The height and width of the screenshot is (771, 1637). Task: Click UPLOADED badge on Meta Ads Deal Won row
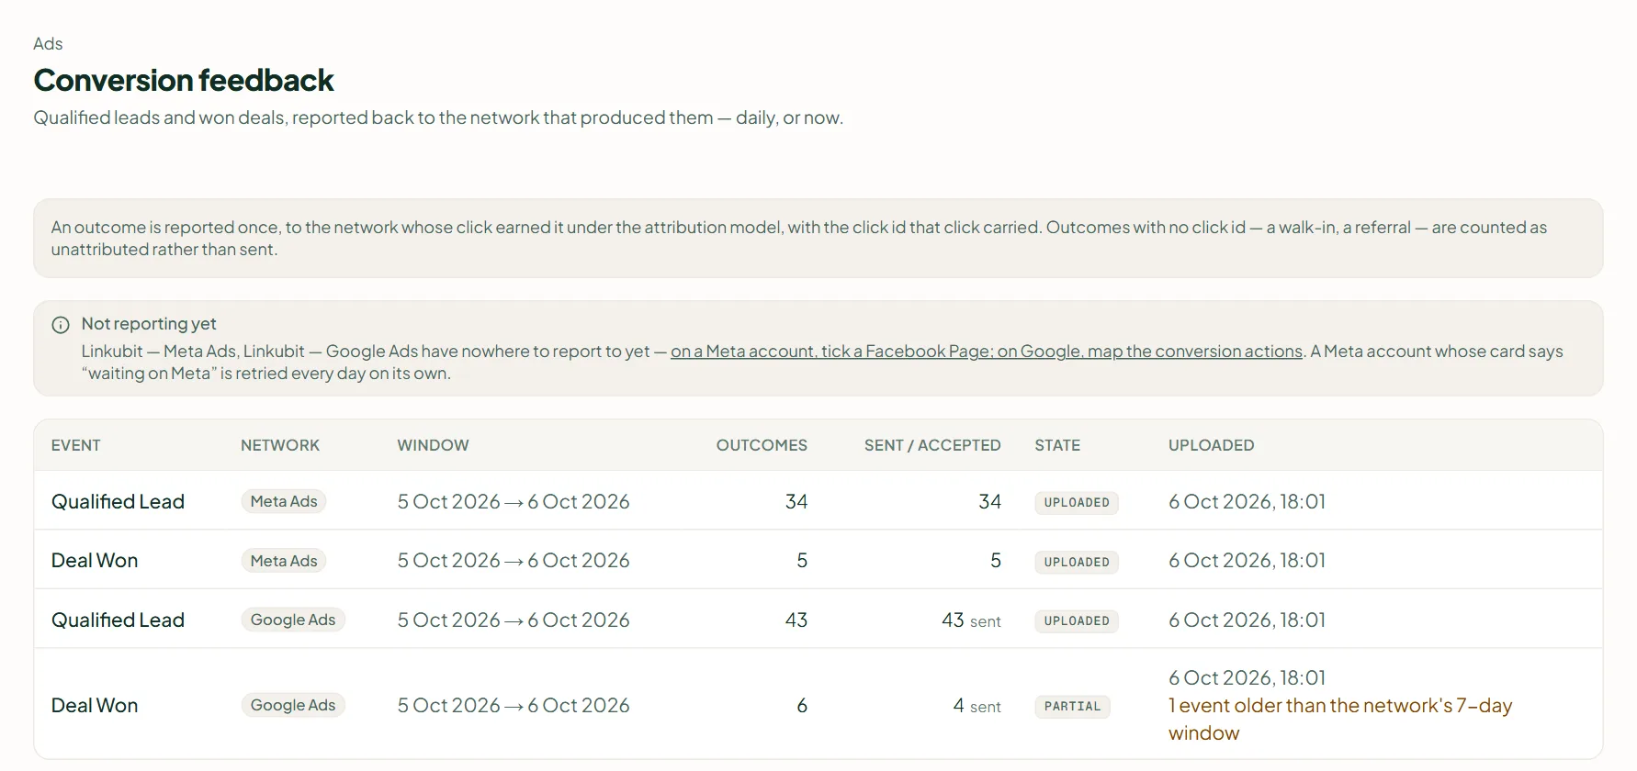[1077, 562]
